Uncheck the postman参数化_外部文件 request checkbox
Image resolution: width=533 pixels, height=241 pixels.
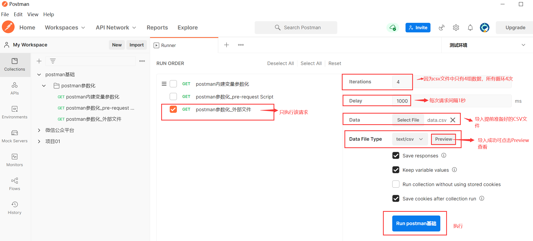click(x=173, y=109)
